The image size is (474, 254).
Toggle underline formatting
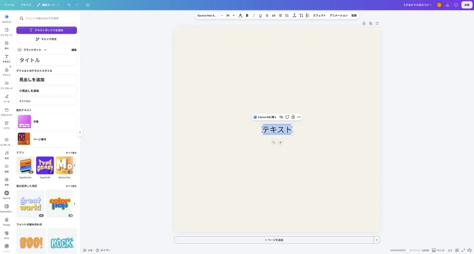[260, 15]
